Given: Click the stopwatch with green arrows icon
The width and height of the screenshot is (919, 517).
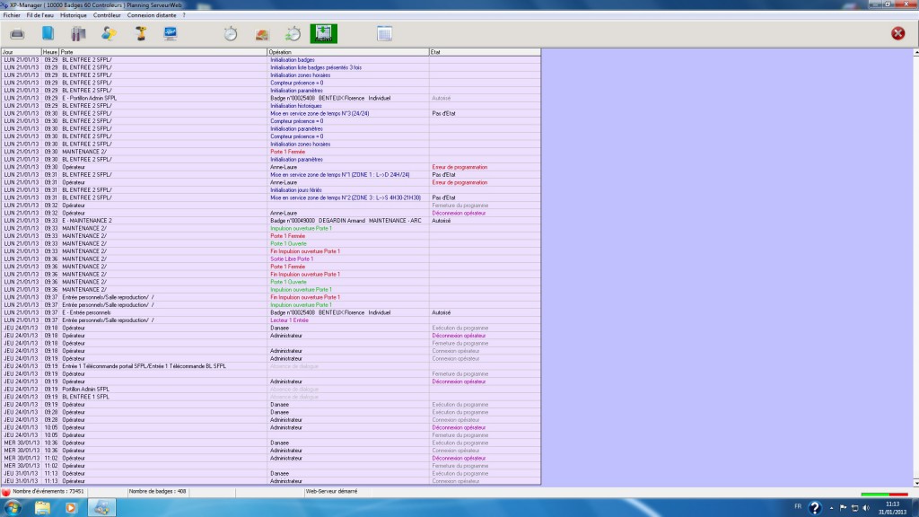Looking at the screenshot, I should [x=293, y=33].
